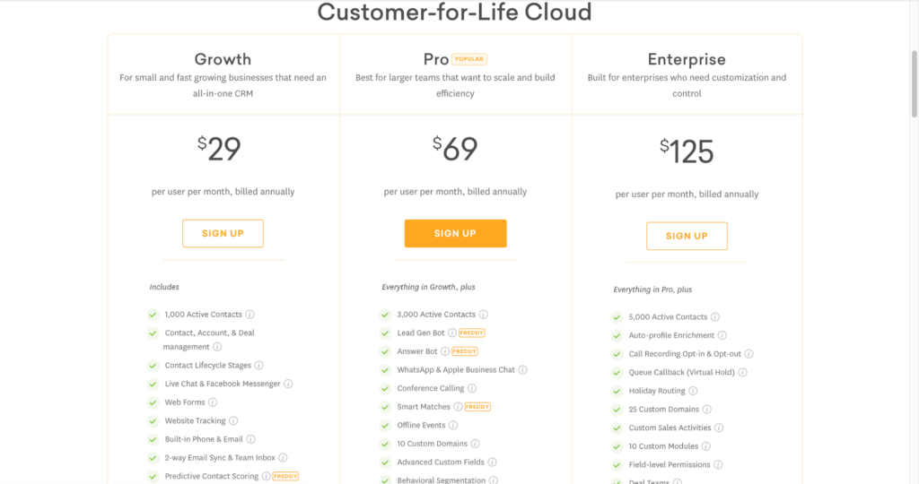Click green checkmark beside Website Tracking
This screenshot has width=919, height=484.
[x=153, y=420]
